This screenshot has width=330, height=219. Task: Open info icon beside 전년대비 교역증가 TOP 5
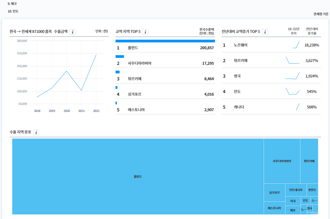pyautogui.click(x=265, y=32)
